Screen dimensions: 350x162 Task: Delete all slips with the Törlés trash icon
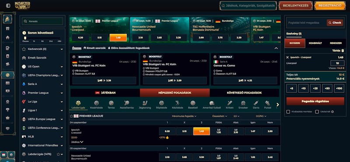click(x=343, y=51)
